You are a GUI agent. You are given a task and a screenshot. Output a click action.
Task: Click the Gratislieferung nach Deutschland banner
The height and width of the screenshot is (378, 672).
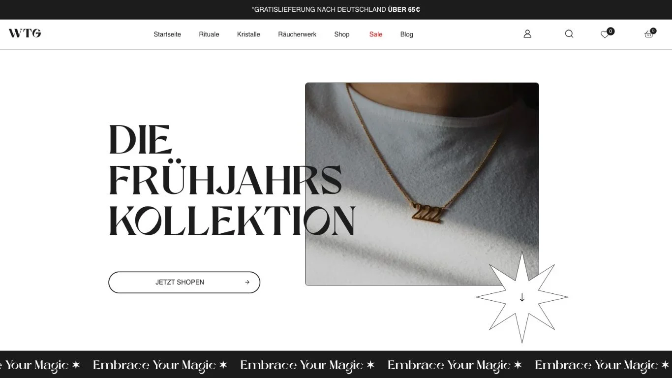pos(336,9)
